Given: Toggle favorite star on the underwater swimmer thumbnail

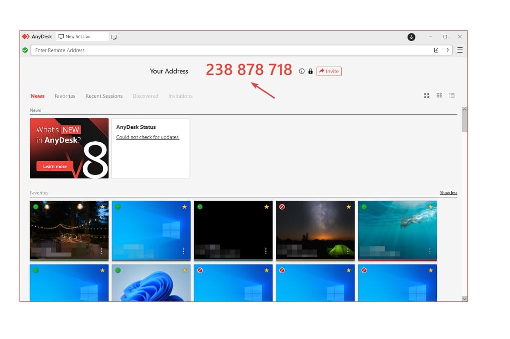Looking at the screenshot, I should pyautogui.click(x=431, y=207).
